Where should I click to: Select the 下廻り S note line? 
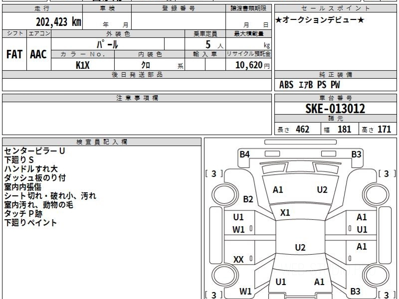pyautogui.click(x=19, y=160)
